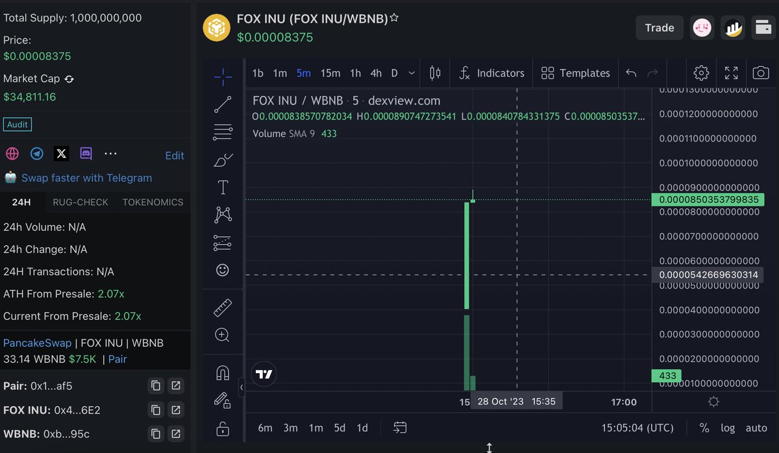The image size is (779, 453).
Task: Open the Telegram link icon
Action: coord(37,154)
